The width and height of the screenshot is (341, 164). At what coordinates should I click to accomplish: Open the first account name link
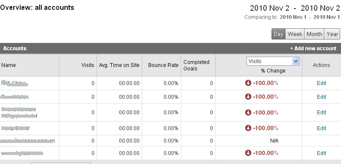point(14,83)
